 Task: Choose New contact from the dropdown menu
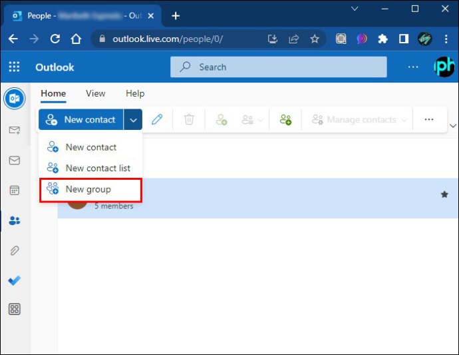(x=90, y=147)
